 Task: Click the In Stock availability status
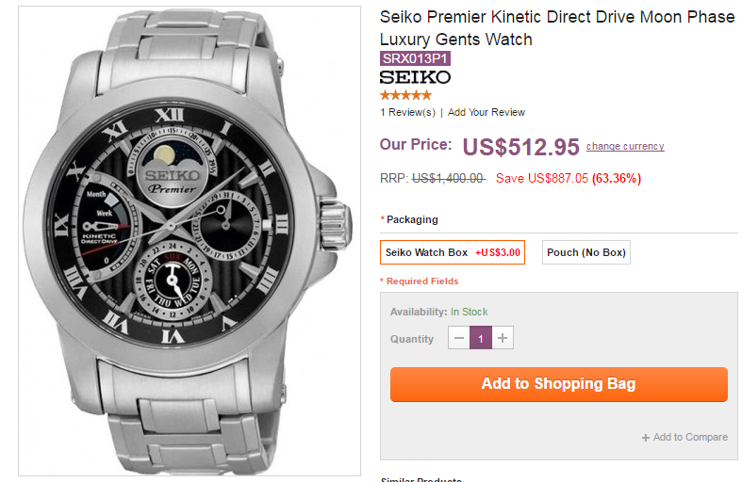point(469,312)
